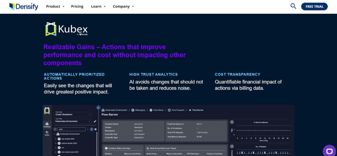Click the oom-demo Namespace value
The height and width of the screenshot is (156, 337).
coord(139,131)
